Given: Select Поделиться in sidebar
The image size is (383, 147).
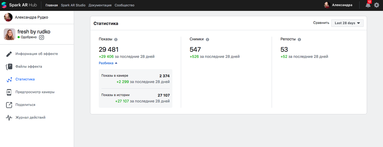Looking at the screenshot, I should [x=26, y=105].
